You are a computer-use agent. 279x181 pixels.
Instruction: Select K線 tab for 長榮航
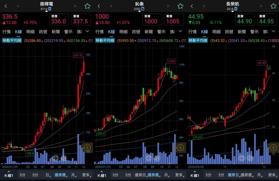[x=204, y=32]
